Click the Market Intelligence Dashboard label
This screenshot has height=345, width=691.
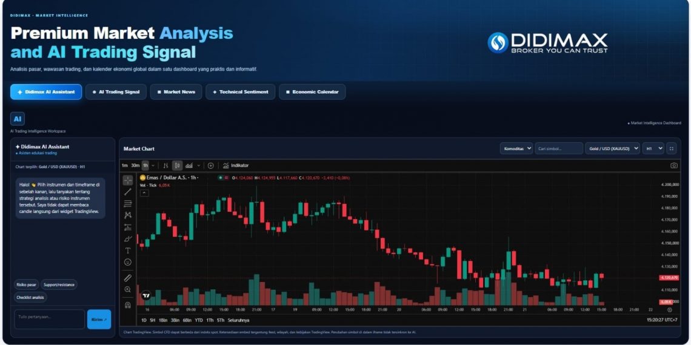tap(654, 123)
